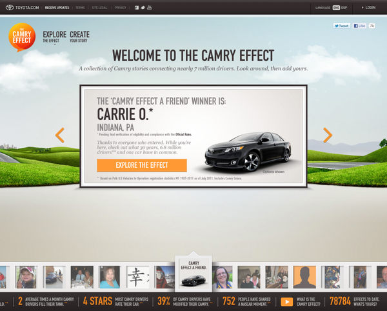Select the blue car driveway thumbnail

pos(54,277)
